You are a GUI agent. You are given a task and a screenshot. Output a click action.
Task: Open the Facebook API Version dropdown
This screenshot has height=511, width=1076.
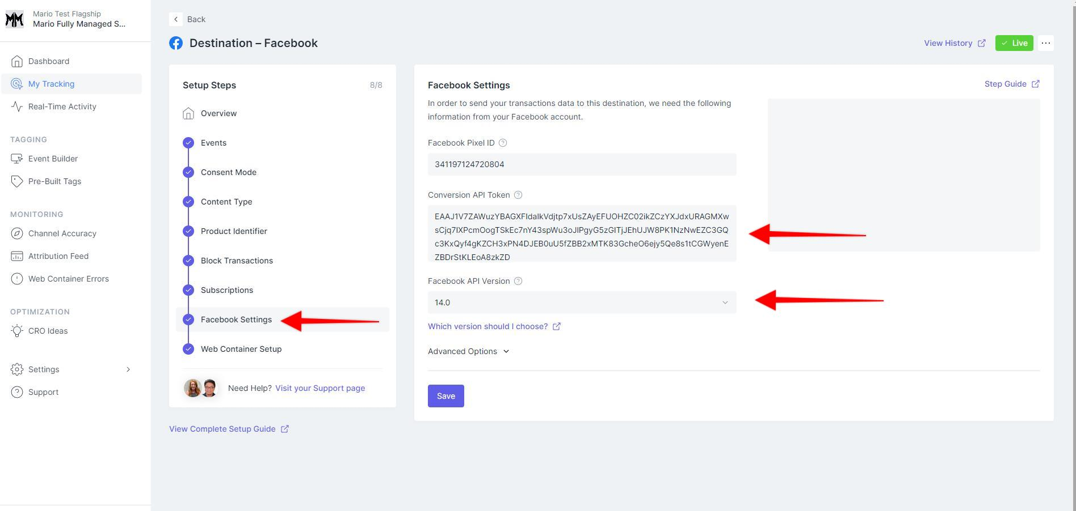[x=581, y=303]
